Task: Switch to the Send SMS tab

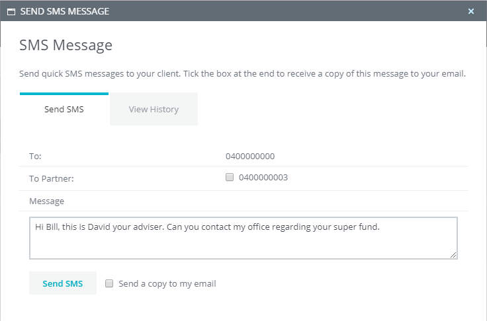Action: [x=64, y=109]
